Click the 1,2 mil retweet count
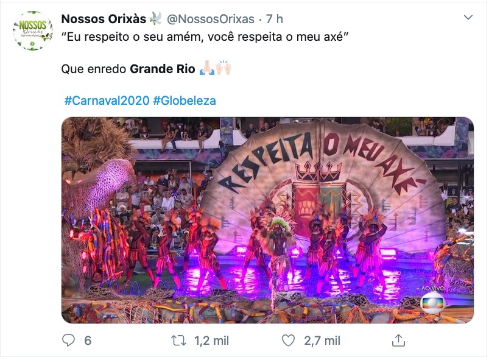The image size is (489, 357). click(211, 340)
